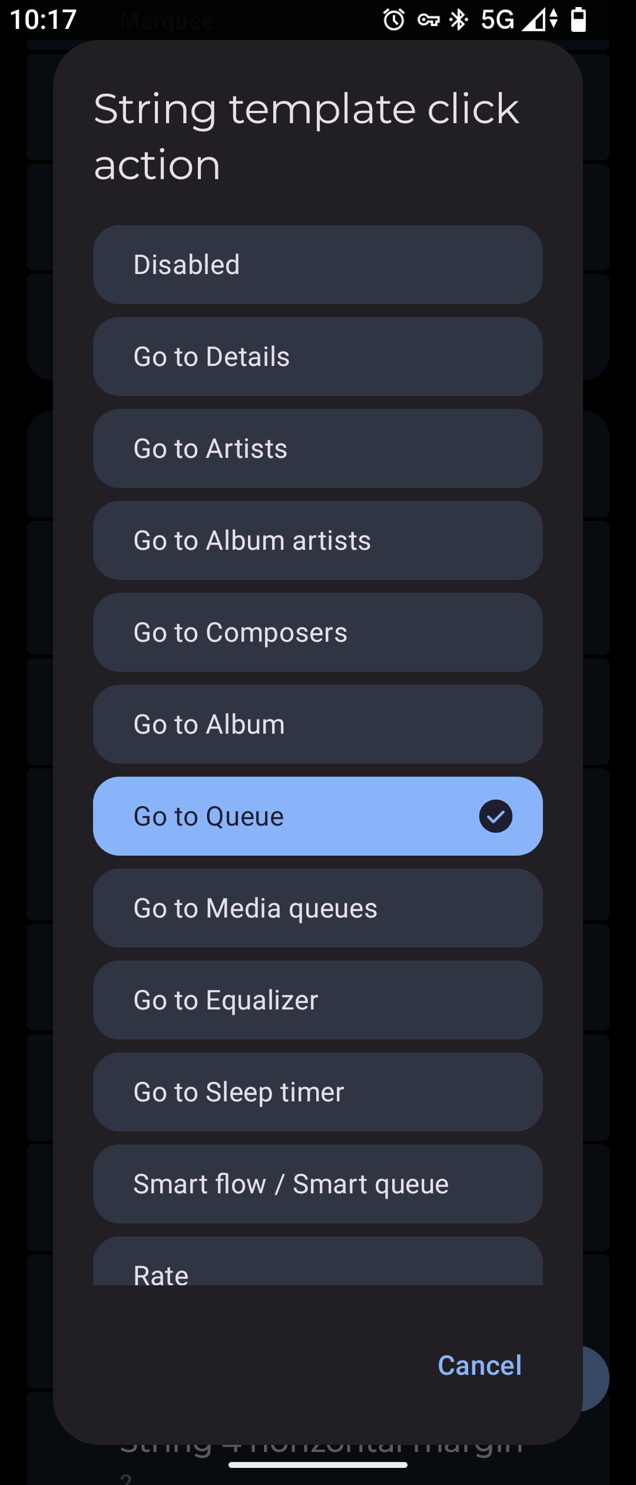Image resolution: width=636 pixels, height=1485 pixels.
Task: Choose Go to Media queues
Action: tap(318, 908)
